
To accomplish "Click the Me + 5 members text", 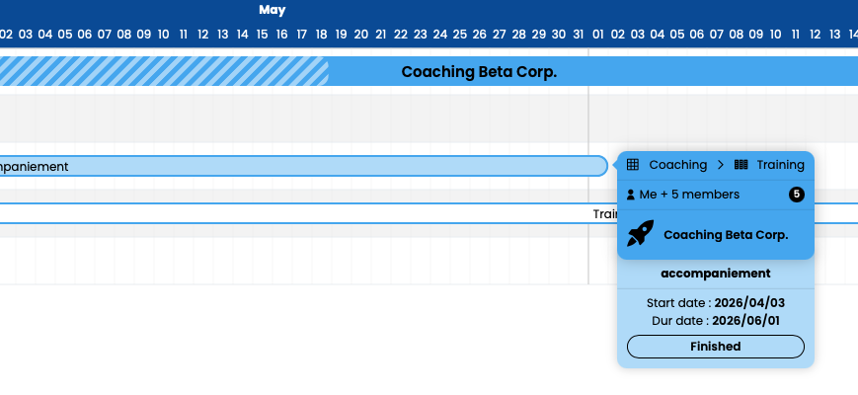I will (x=689, y=195).
